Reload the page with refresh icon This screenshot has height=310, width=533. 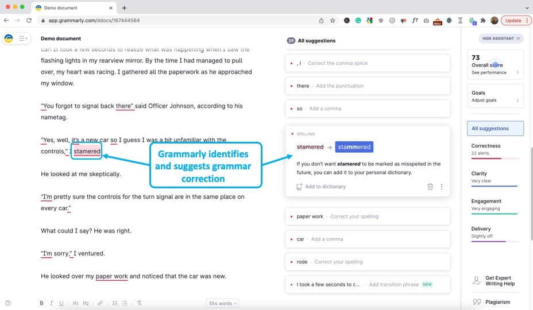[29, 21]
